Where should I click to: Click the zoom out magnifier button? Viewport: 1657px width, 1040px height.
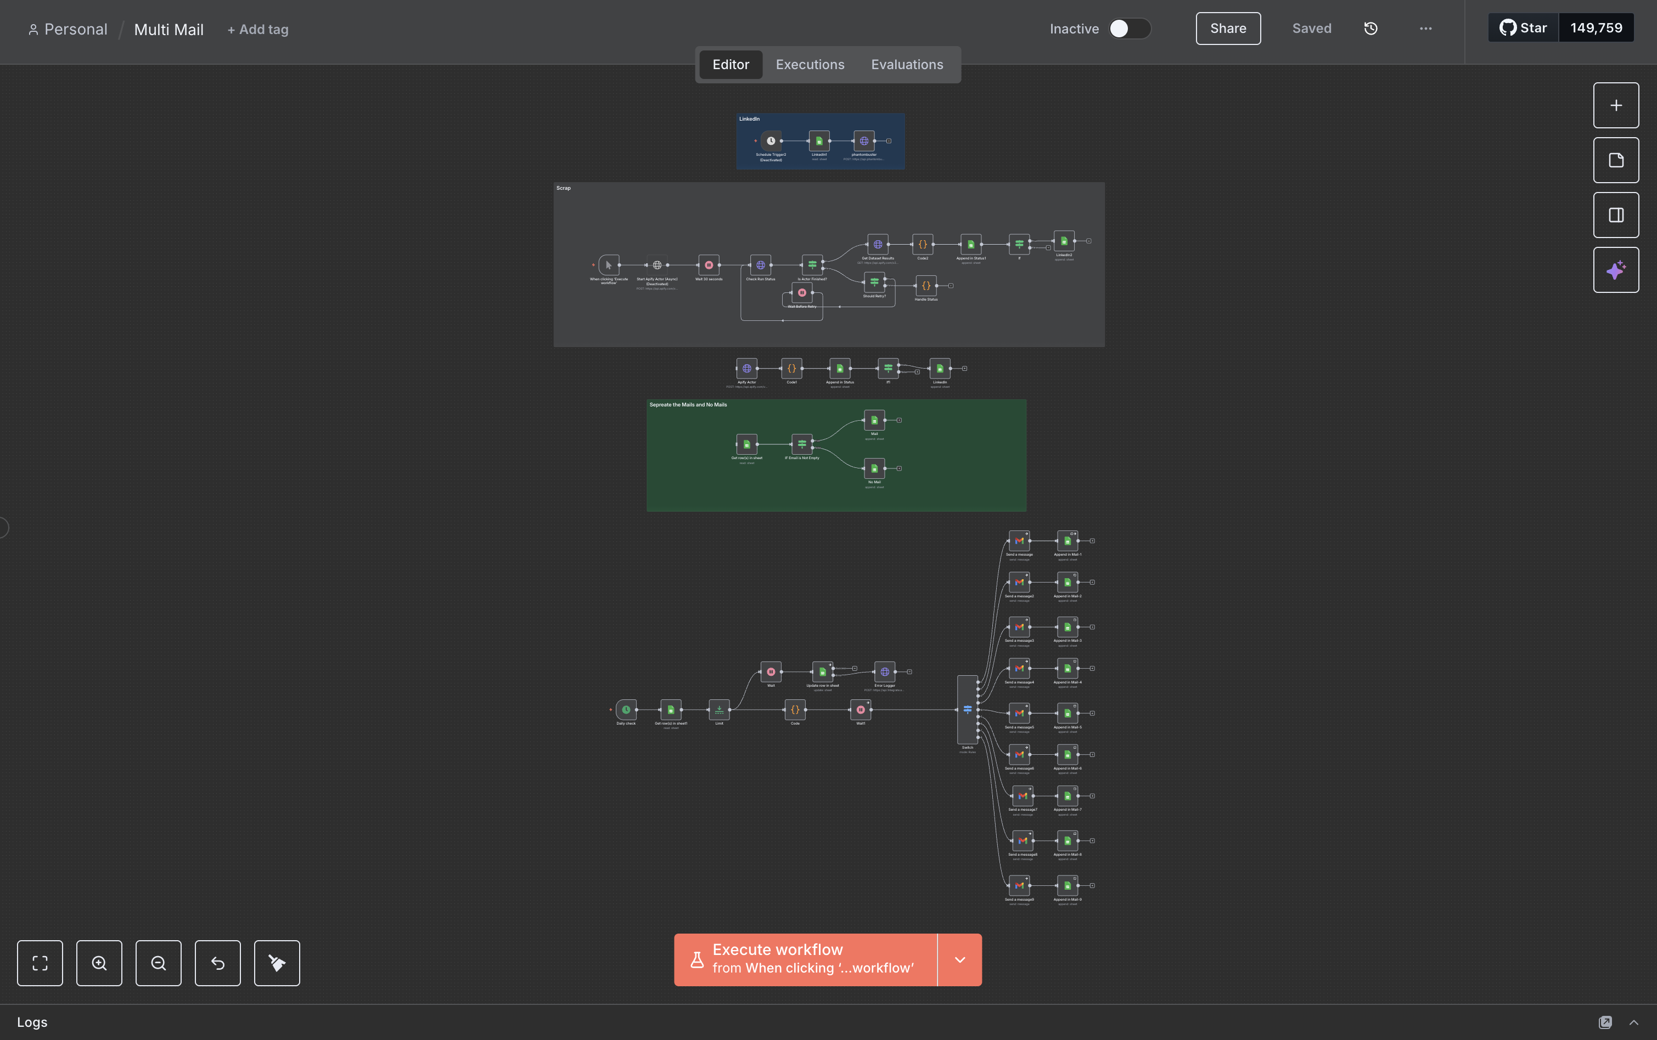[158, 963]
